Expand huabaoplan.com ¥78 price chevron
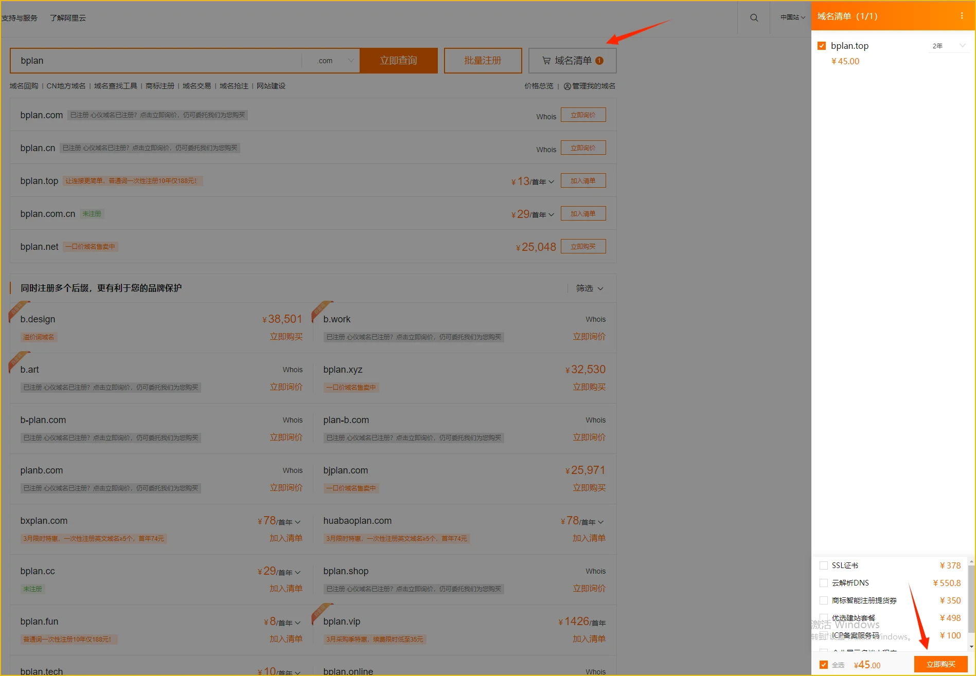 tap(600, 522)
